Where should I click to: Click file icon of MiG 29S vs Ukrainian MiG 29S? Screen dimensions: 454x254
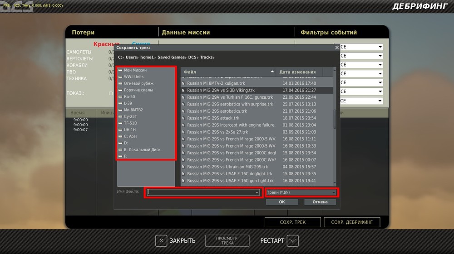[183, 167]
